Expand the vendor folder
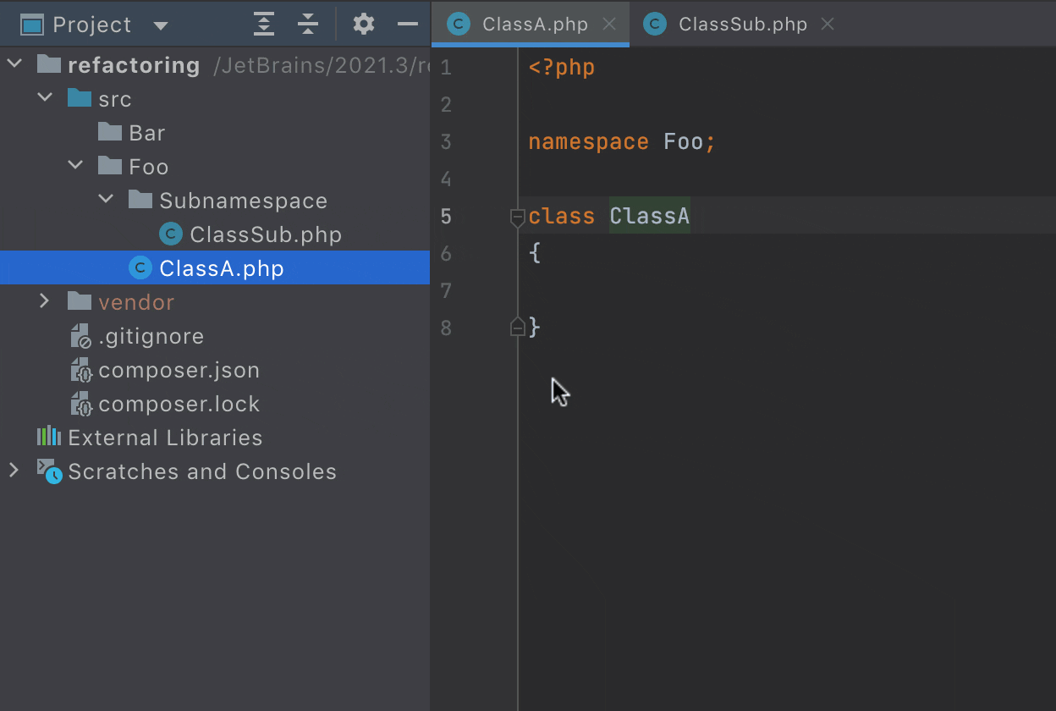1056x711 pixels. click(45, 300)
